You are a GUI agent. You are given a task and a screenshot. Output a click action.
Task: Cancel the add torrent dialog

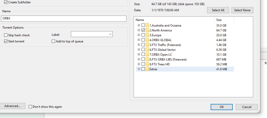[x=247, y=107]
